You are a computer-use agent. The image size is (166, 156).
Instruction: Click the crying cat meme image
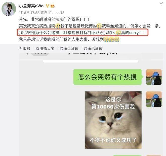[113, 120]
